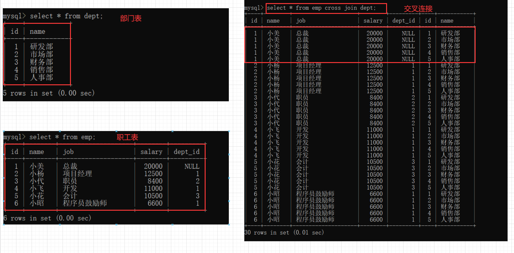Click 项目经理 in the emp table

click(x=77, y=174)
